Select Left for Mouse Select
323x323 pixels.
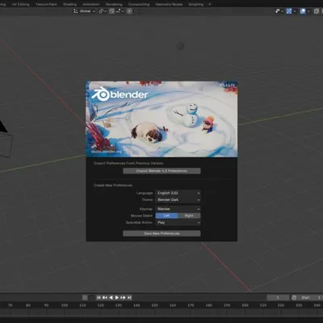(166, 216)
